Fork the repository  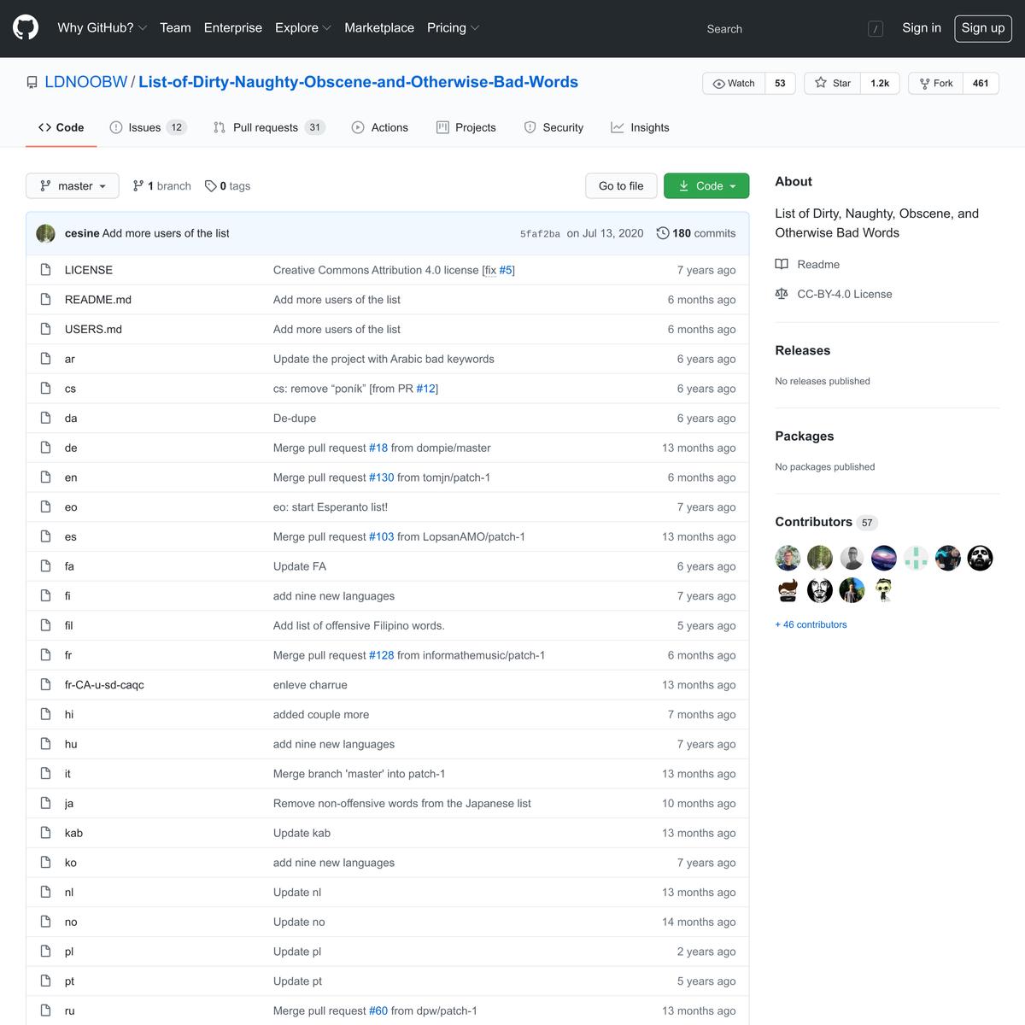[x=936, y=84]
